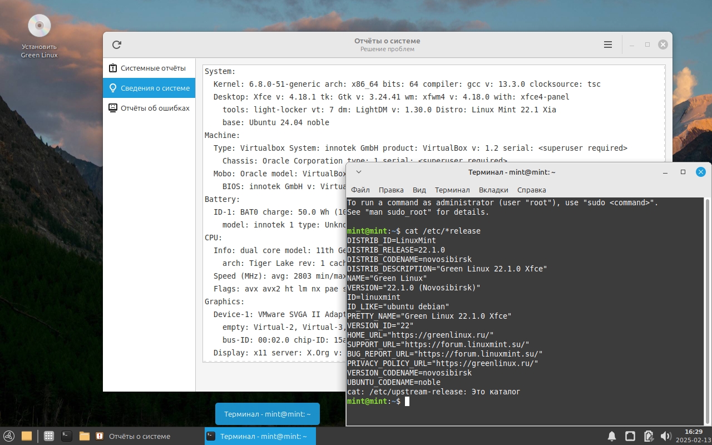Click the show desktop icon on taskbar
Screen dimensions: 712x445
[x=27, y=436]
